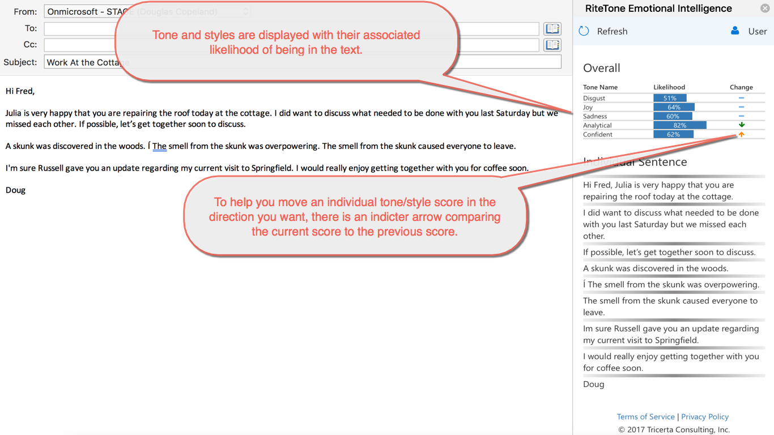Select 'A skunk was discovered in the woods' in panel
The width and height of the screenshot is (774, 435).
[656, 268]
